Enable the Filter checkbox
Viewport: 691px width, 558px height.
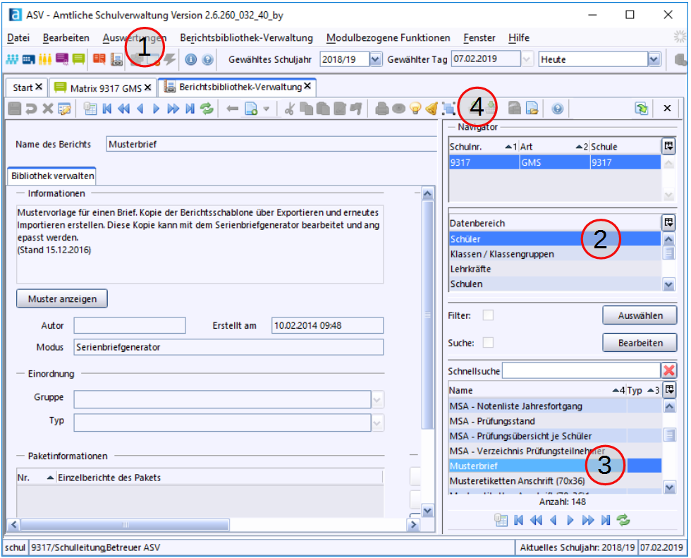tap(488, 315)
